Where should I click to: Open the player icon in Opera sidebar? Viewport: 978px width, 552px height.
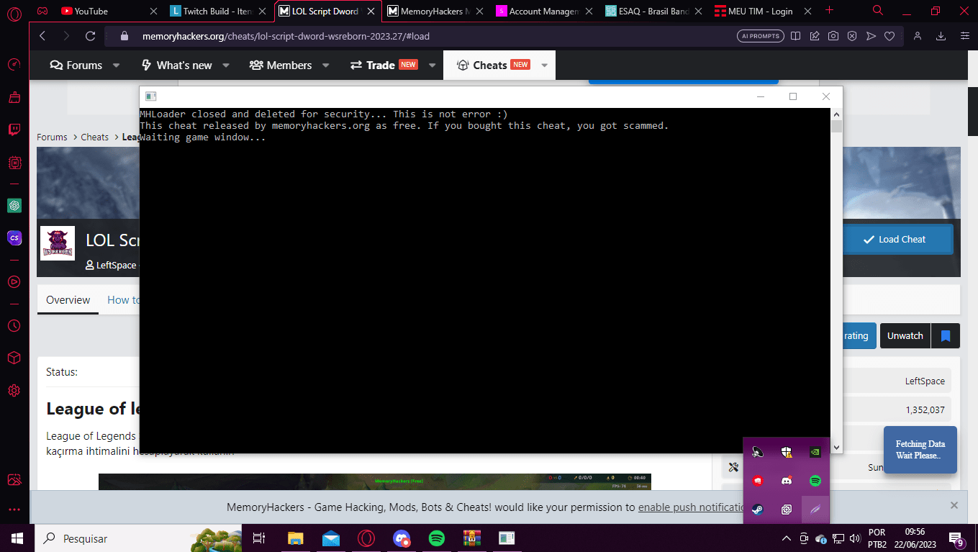coord(14,281)
